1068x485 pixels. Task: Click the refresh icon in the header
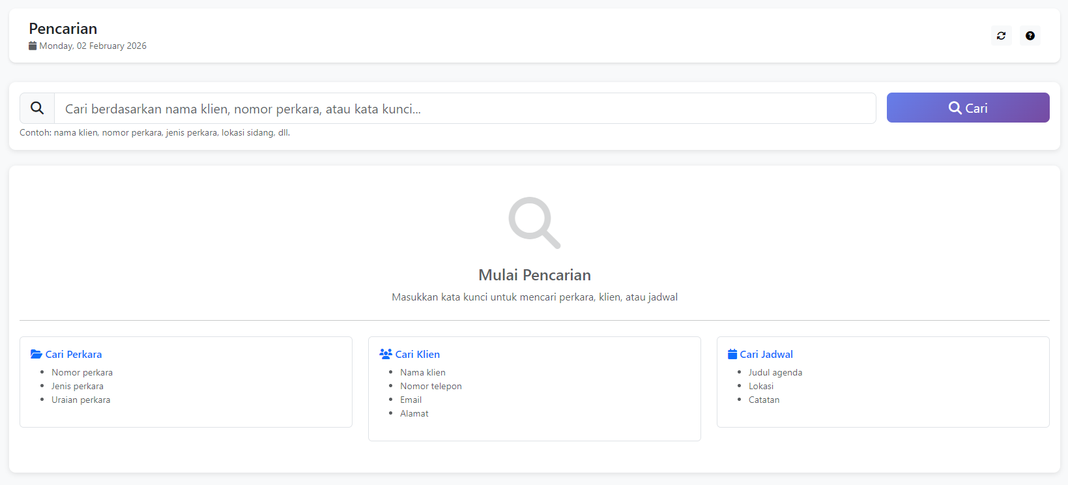pyautogui.click(x=1001, y=36)
